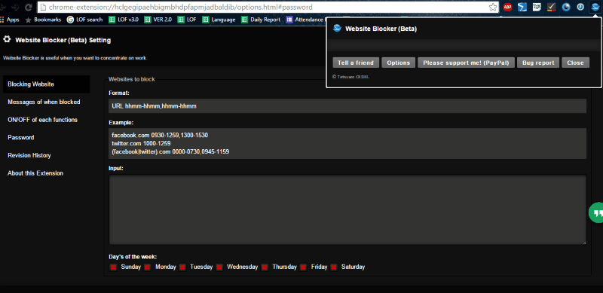Open the Language sheet bookmark

tap(219, 20)
